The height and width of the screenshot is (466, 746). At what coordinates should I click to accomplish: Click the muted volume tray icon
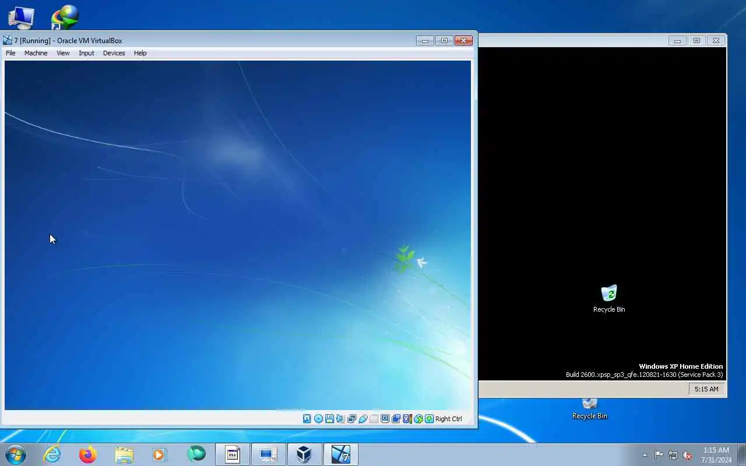(x=688, y=455)
